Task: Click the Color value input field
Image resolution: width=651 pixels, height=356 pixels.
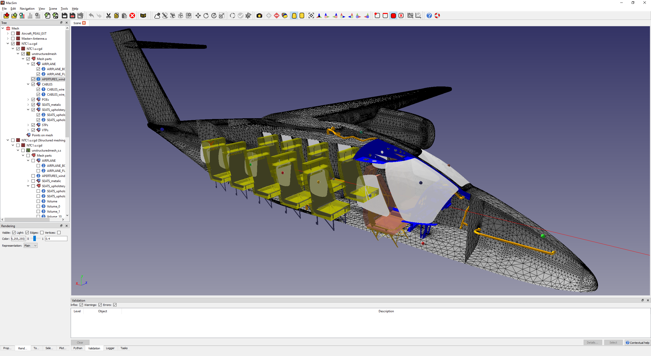Action: tap(18, 239)
